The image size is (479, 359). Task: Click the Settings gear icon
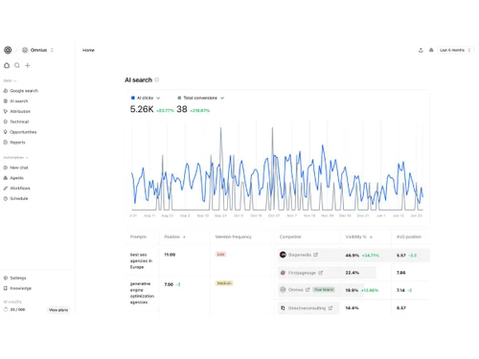click(6, 278)
